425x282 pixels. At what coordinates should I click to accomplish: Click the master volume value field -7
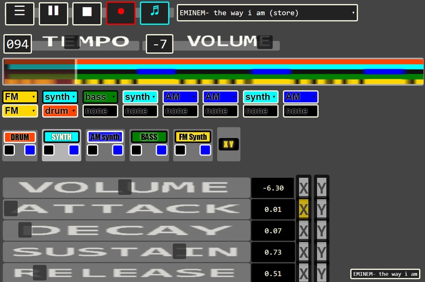[159, 44]
